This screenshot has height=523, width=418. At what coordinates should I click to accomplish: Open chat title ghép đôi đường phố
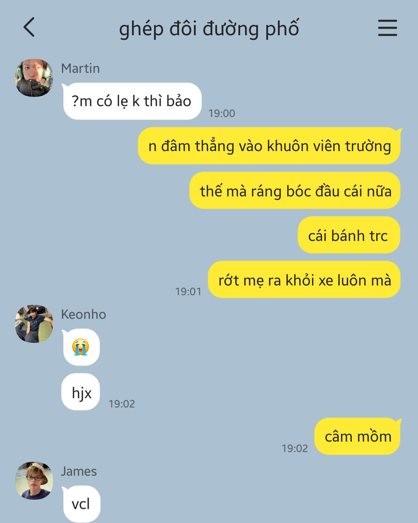pyautogui.click(x=209, y=29)
